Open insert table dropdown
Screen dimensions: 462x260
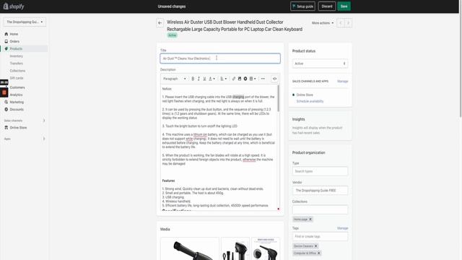pyautogui.click(x=253, y=79)
